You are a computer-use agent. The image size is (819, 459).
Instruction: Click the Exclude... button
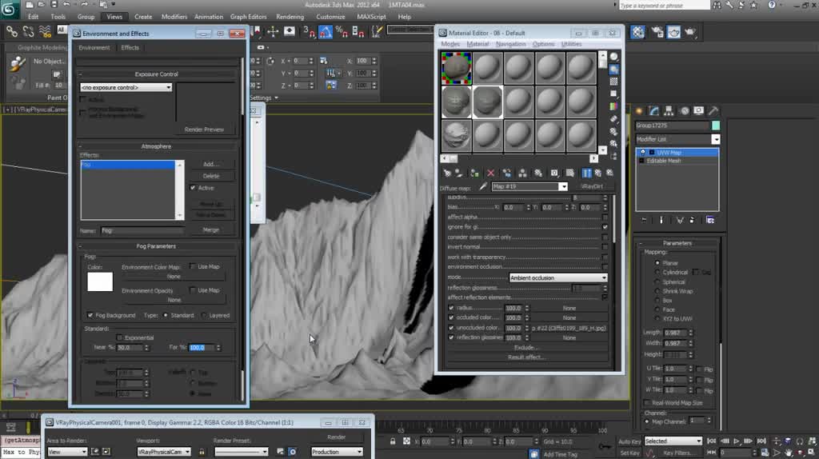[526, 347]
